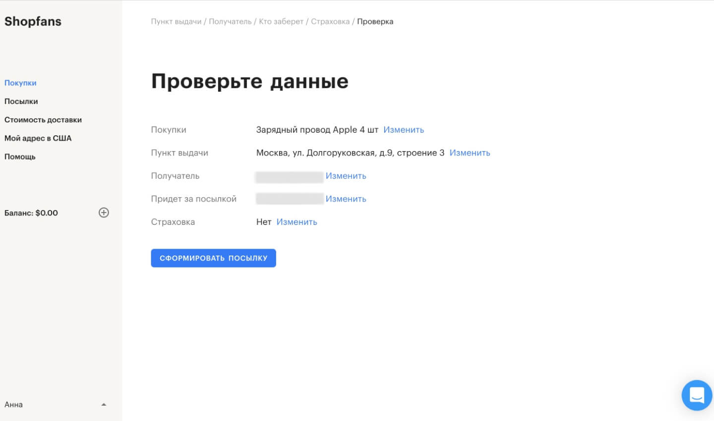The image size is (714, 421).
Task: Open the Покупки sidebar section
Action: click(x=20, y=83)
